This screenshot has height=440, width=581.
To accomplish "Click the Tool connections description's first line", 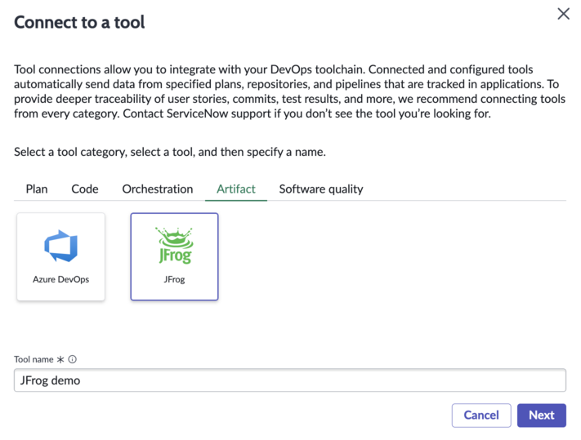I will pos(274,69).
